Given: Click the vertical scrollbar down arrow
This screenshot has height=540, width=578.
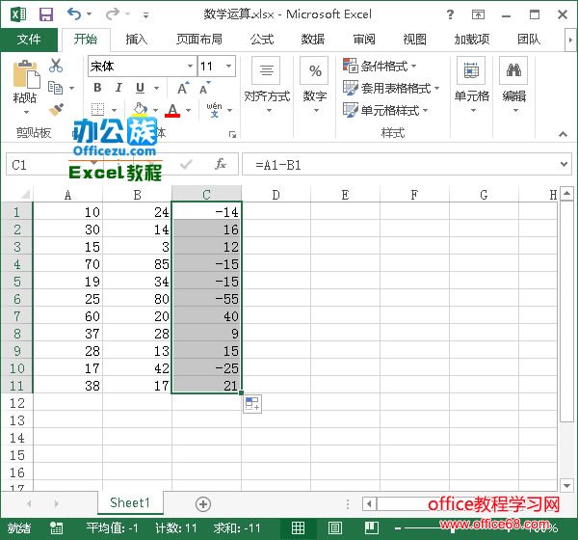Looking at the screenshot, I should pos(566,486).
